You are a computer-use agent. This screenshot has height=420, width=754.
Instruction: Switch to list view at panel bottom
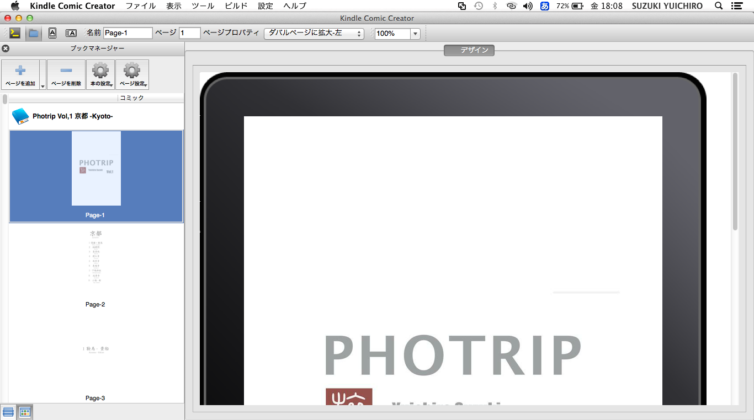8,412
